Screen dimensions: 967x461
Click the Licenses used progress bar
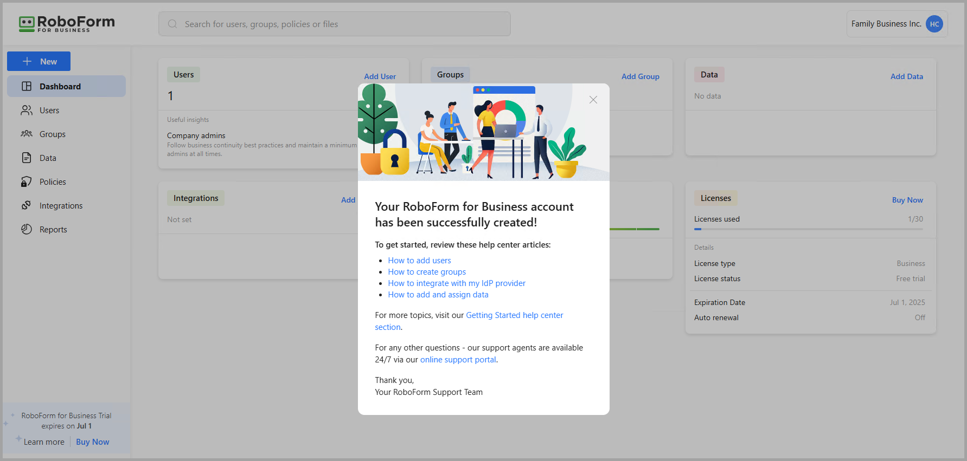[808, 229]
